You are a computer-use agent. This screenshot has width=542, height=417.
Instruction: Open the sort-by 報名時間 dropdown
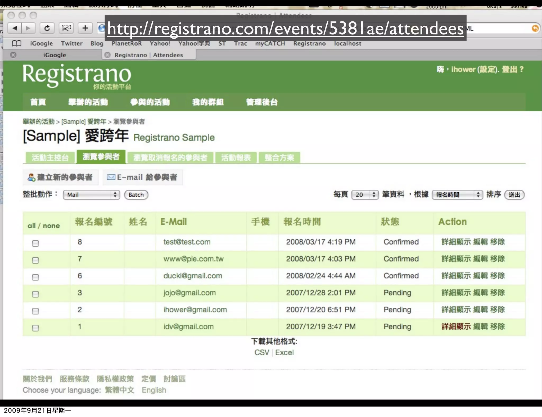(x=457, y=195)
